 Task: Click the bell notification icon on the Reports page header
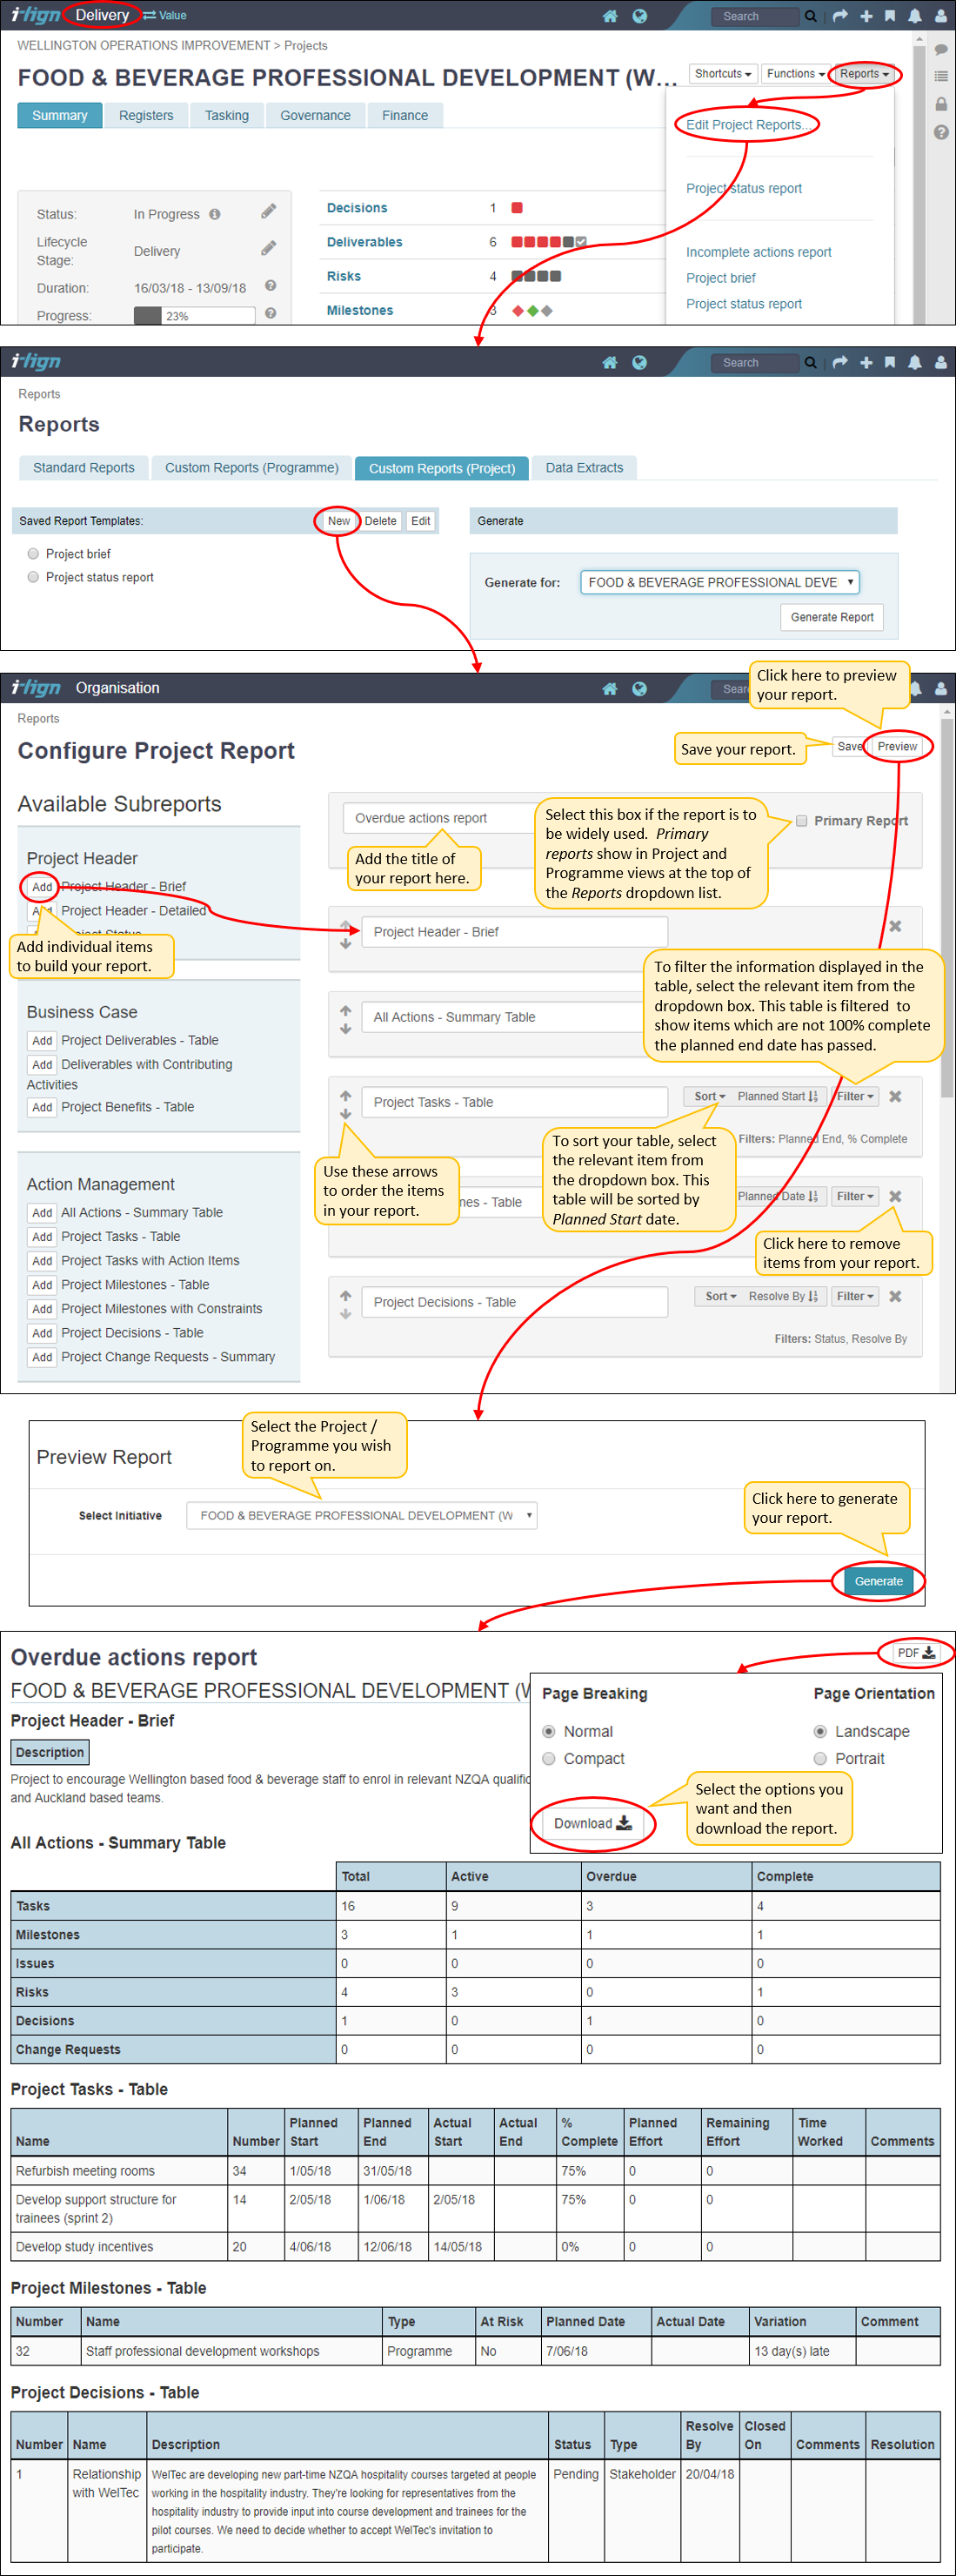[914, 362]
